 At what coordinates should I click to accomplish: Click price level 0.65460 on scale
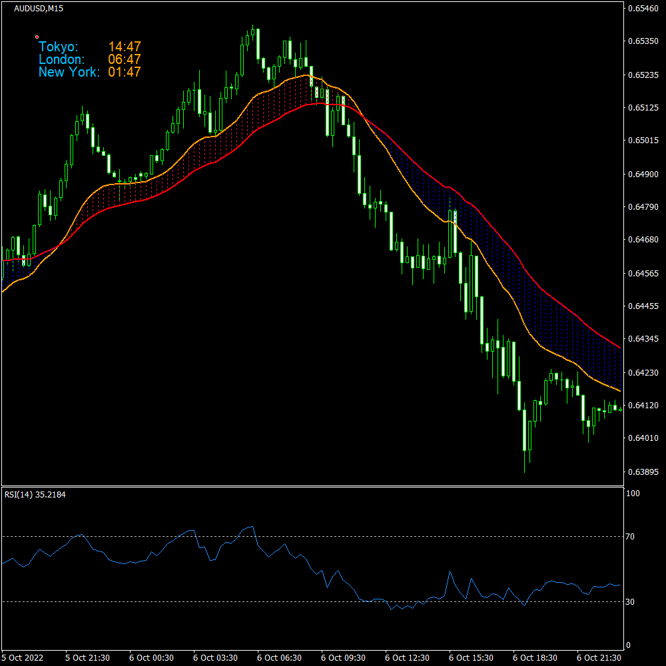tap(643, 9)
